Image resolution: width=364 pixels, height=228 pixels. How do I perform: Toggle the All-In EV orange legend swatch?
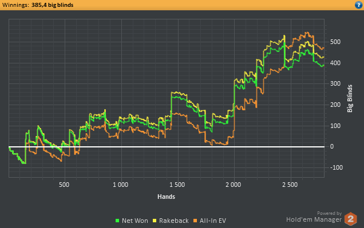coord(195,221)
